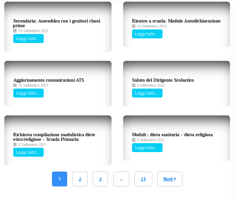The image size is (235, 201).
Task: Jump to last page 21
Action: (x=143, y=179)
